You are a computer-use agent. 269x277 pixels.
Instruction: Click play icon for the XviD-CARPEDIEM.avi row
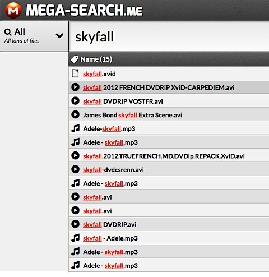coord(75,87)
